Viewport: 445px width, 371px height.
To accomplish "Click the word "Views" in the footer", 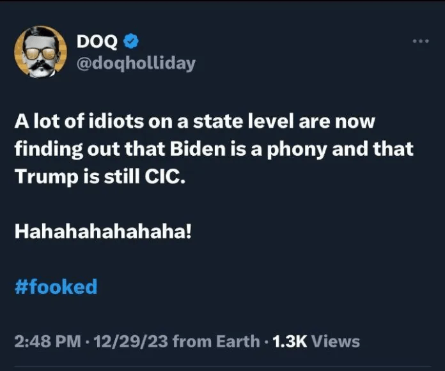I will [x=336, y=341].
